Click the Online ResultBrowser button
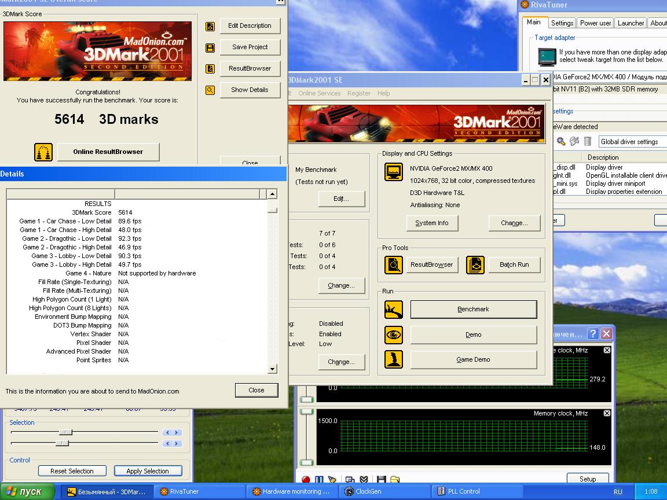Image resolution: width=667 pixels, height=500 pixels. 108,152
